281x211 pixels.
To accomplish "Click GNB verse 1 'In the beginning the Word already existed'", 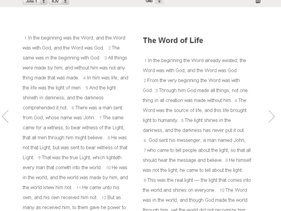I will [x=193, y=61].
